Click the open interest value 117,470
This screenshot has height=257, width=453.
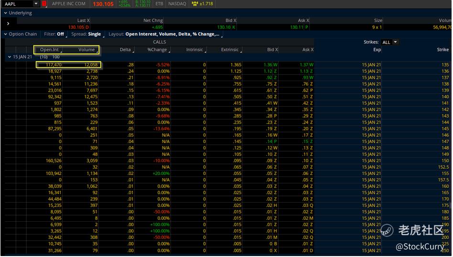(54, 65)
